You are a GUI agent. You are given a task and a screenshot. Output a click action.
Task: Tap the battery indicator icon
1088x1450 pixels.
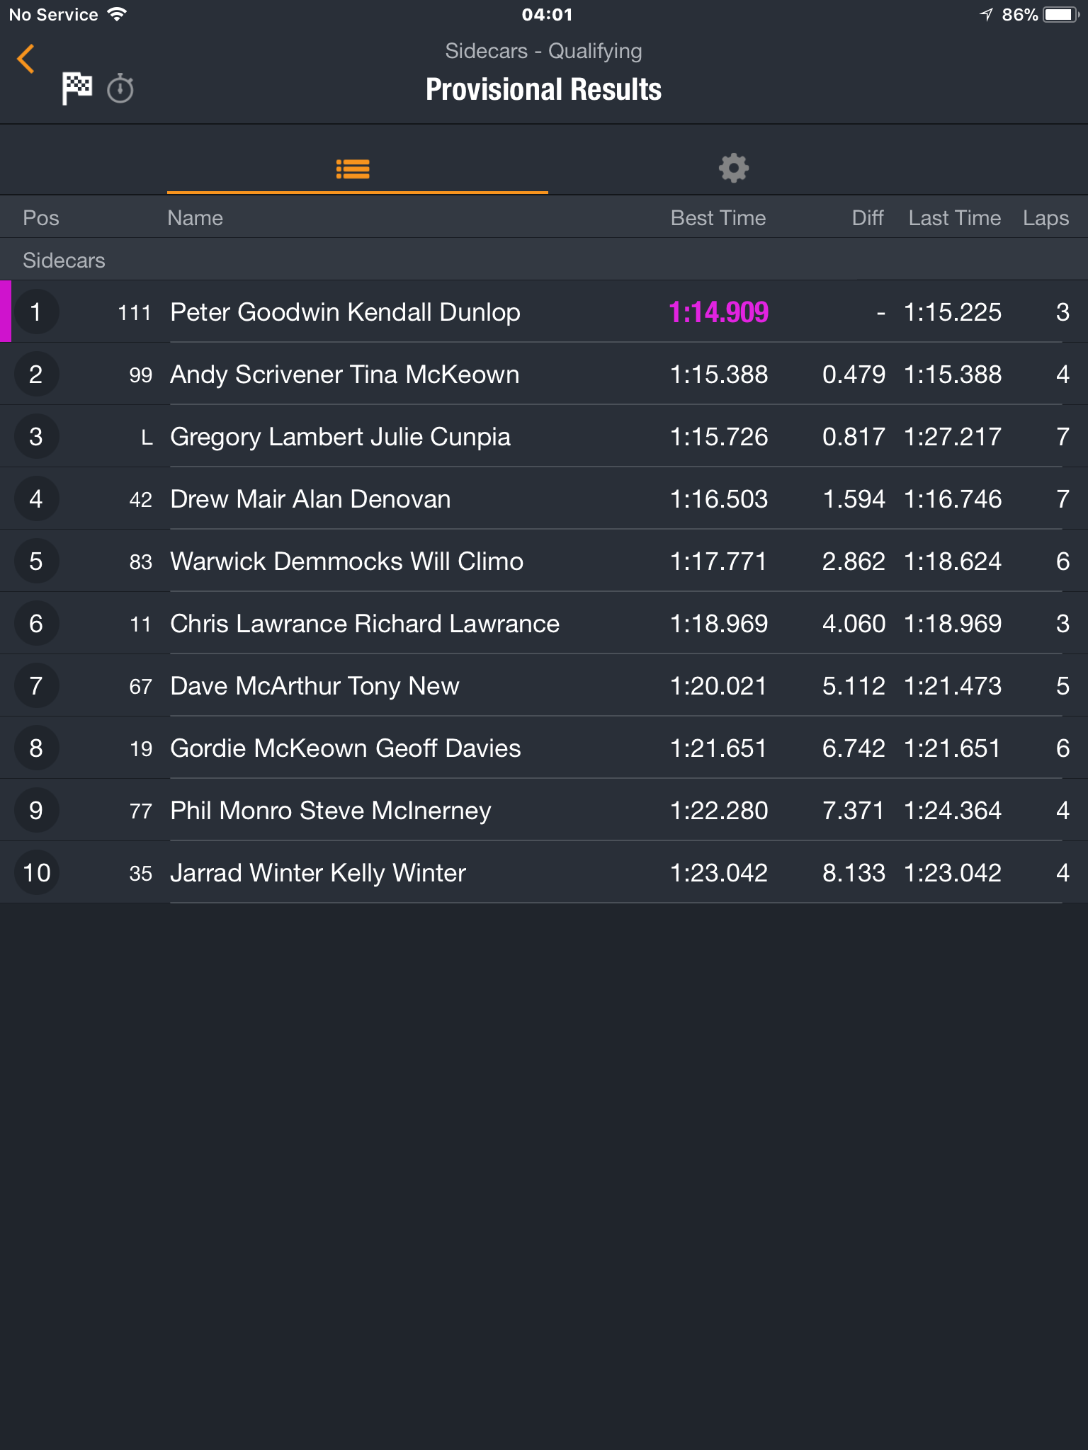[1062, 14]
